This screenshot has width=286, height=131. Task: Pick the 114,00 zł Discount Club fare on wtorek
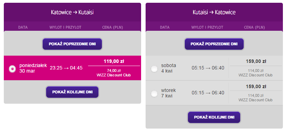tap(255, 98)
